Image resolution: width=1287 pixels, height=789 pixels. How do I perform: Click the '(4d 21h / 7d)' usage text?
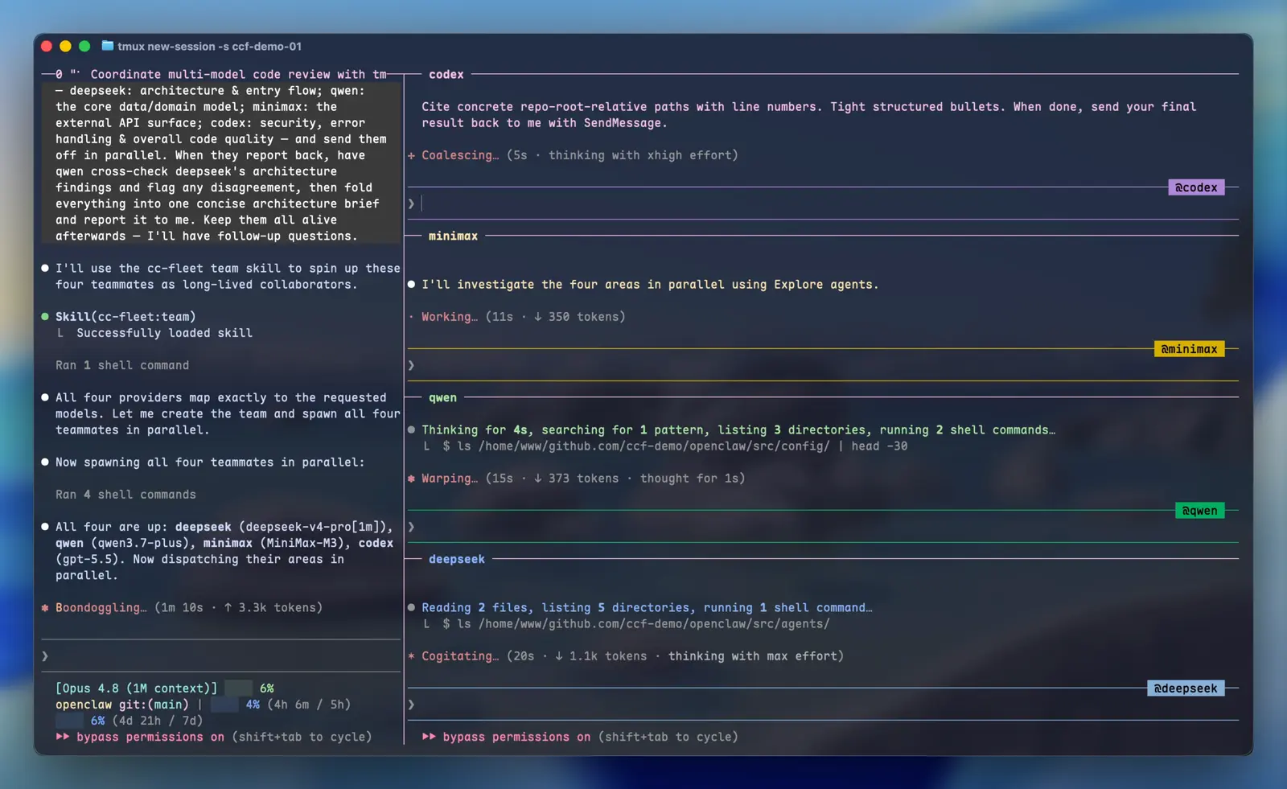coord(157,721)
